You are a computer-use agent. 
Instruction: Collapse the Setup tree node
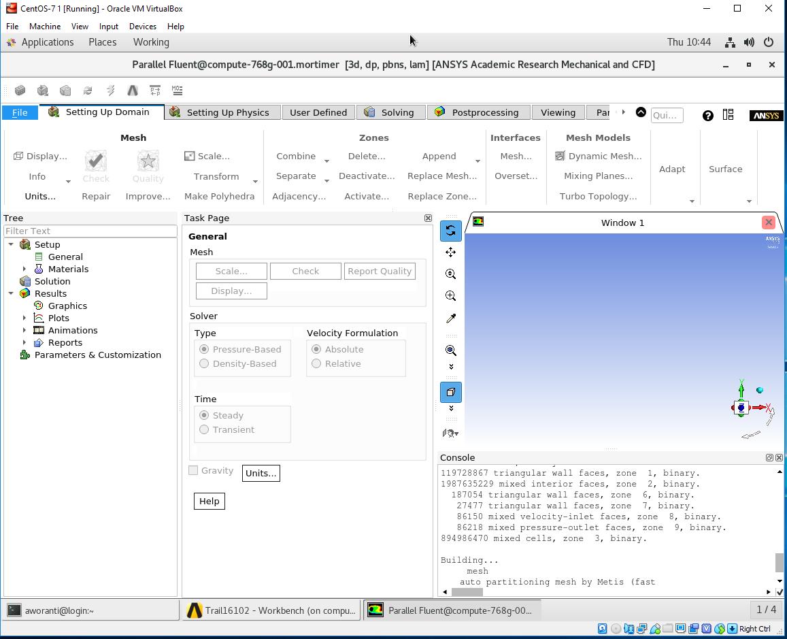[11, 244]
